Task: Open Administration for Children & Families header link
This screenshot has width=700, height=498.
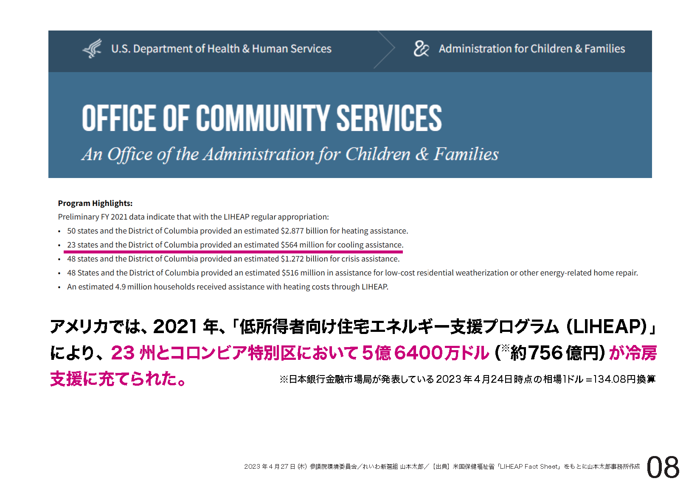Action: coord(531,49)
